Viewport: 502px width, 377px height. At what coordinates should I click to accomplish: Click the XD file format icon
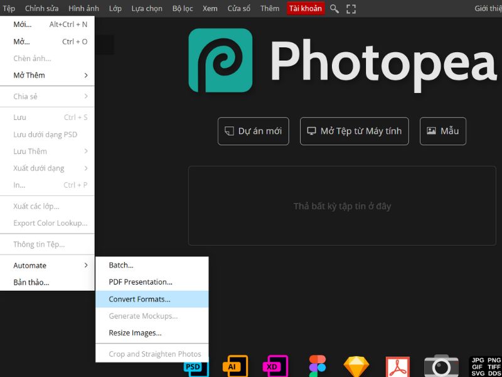pyautogui.click(x=275, y=366)
